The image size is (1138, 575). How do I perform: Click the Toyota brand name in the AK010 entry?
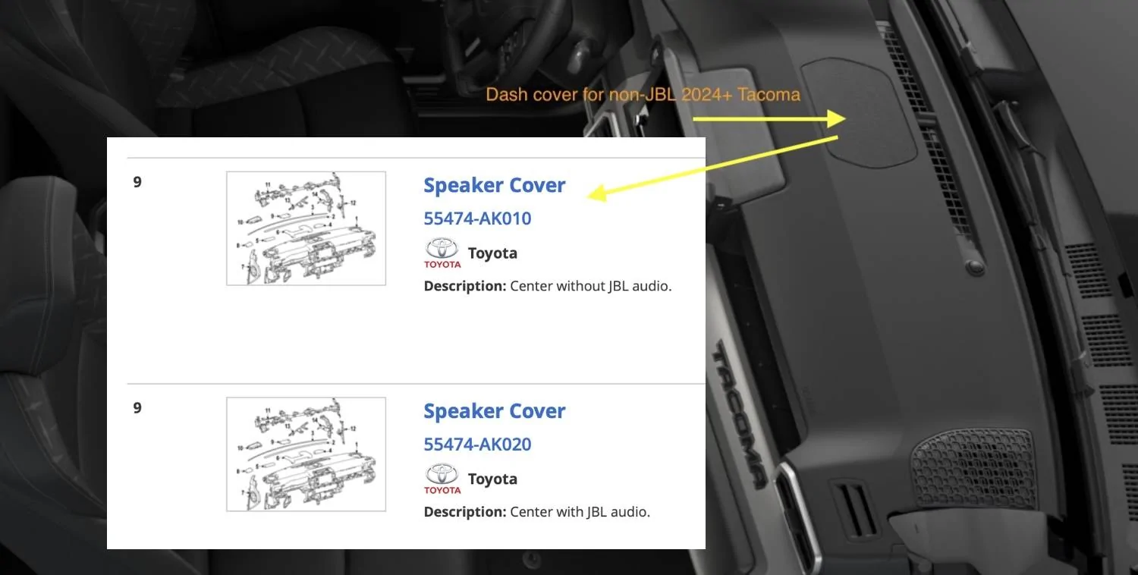click(492, 253)
